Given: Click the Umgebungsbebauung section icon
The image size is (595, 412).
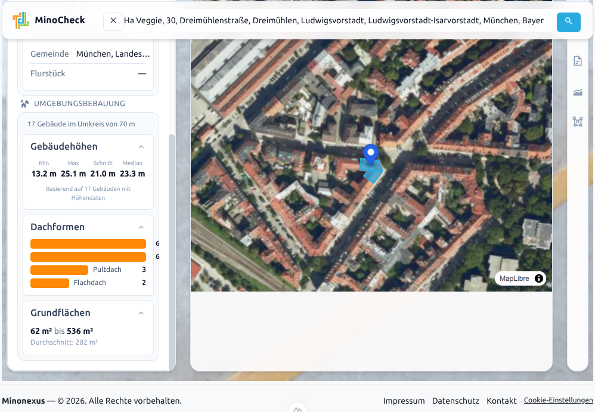Looking at the screenshot, I should [x=24, y=103].
